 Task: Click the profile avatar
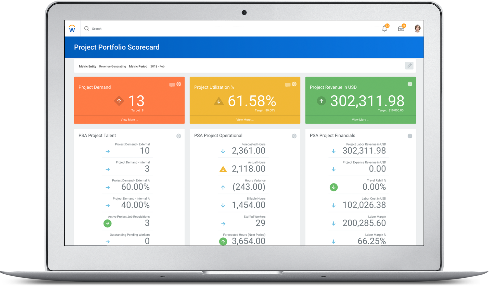417,28
